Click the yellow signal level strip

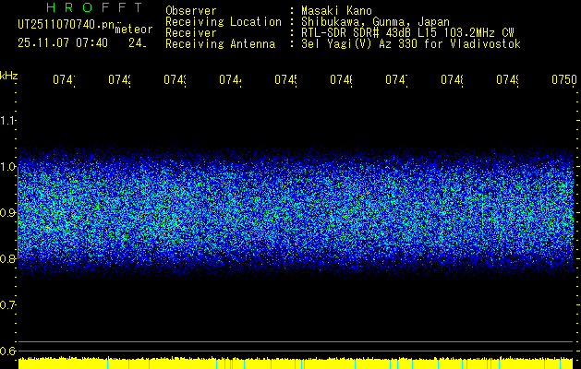tap(296, 363)
